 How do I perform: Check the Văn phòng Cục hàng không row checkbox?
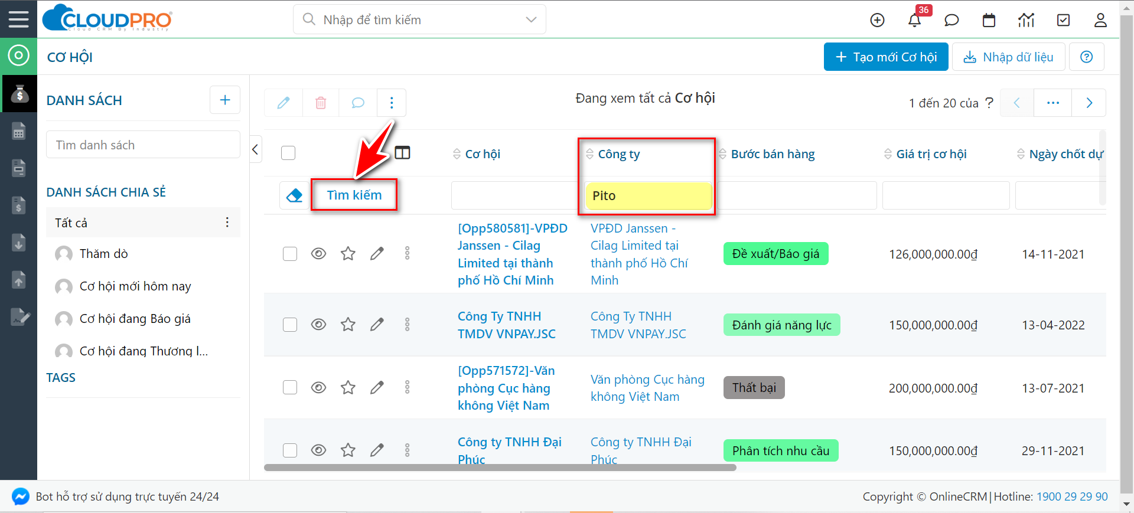coord(290,387)
